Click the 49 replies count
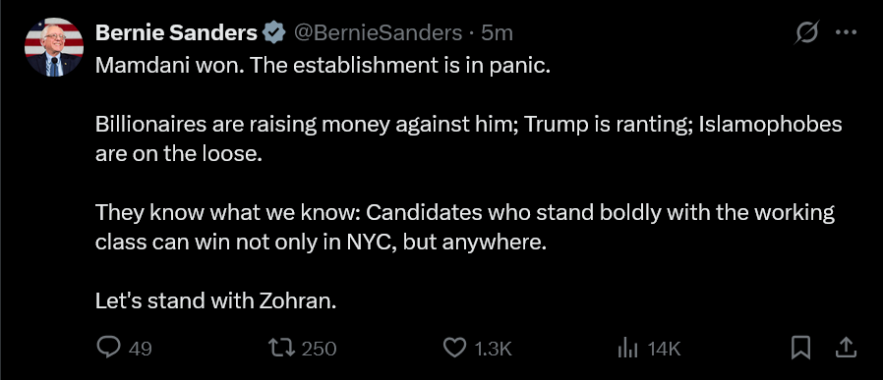Image resolution: width=883 pixels, height=380 pixels. point(141,350)
